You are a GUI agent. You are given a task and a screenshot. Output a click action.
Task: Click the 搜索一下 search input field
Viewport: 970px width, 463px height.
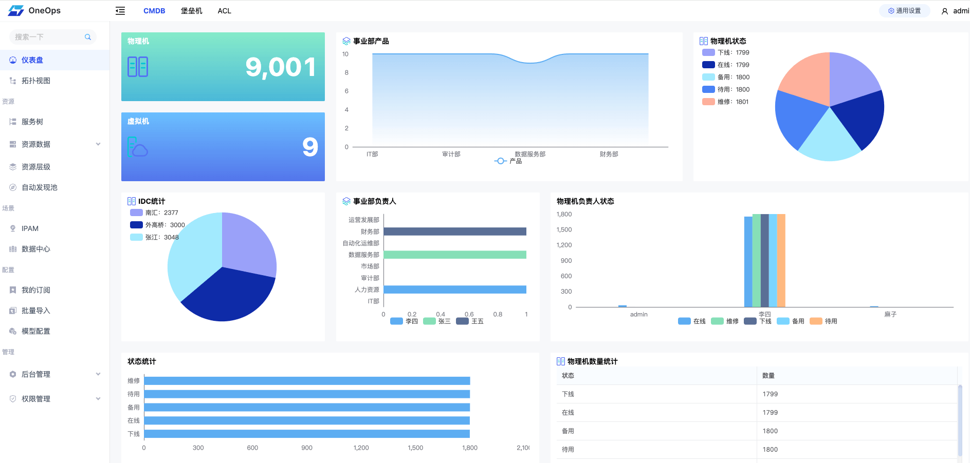tap(46, 37)
